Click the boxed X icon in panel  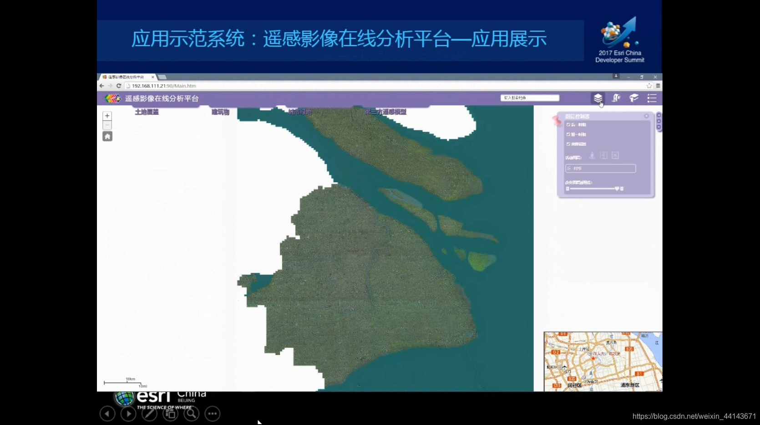615,155
